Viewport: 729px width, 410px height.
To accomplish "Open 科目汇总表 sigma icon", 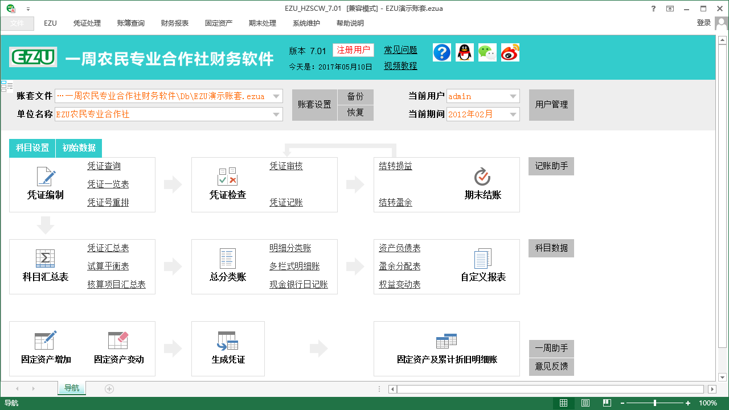I will pos(45,259).
